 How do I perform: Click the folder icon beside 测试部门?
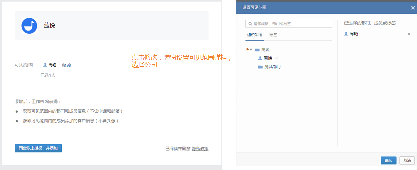pyautogui.click(x=260, y=67)
